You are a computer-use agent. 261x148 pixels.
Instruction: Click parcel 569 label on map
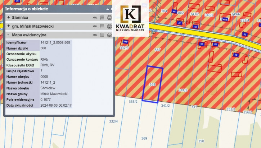point(144,138)
